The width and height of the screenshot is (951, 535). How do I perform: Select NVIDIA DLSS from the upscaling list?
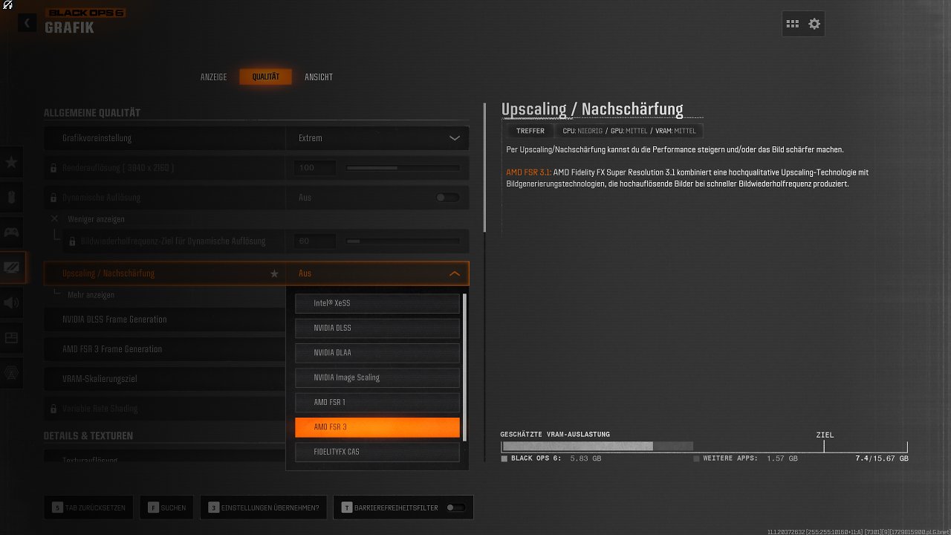[377, 328]
